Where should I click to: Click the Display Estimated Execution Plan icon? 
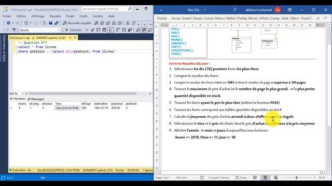tap(98, 30)
